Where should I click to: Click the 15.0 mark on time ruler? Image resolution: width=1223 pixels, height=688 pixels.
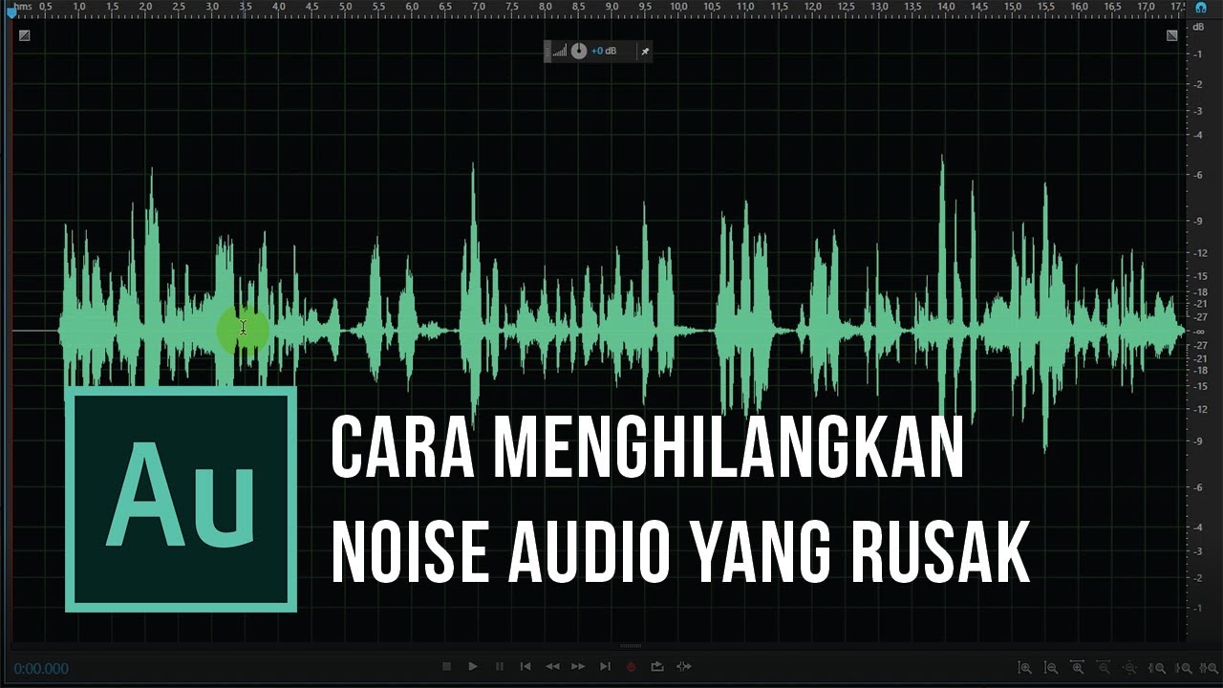point(1013,7)
